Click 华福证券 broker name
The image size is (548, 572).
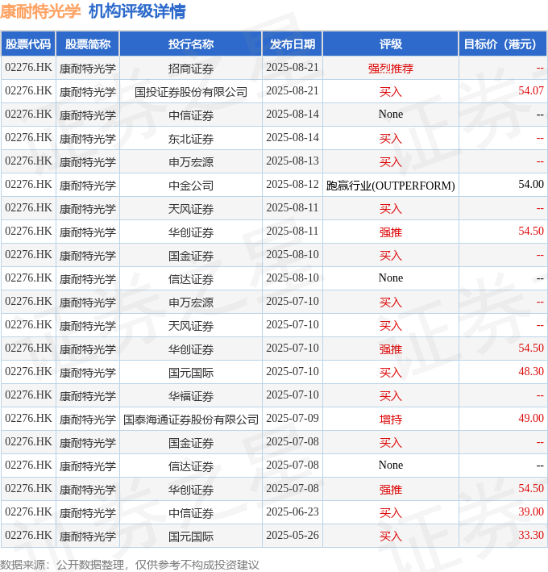tap(190, 396)
